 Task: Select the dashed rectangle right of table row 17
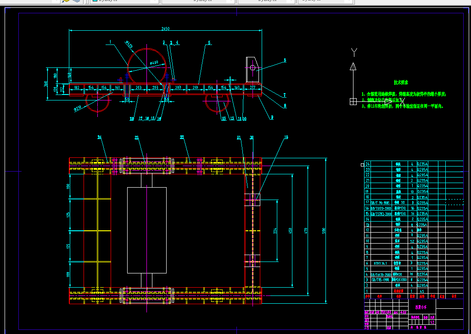[x=454, y=202]
